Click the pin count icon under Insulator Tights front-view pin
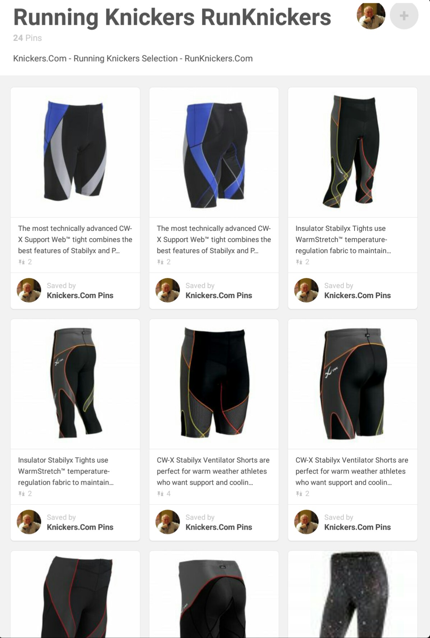The image size is (430, 638). click(x=299, y=262)
